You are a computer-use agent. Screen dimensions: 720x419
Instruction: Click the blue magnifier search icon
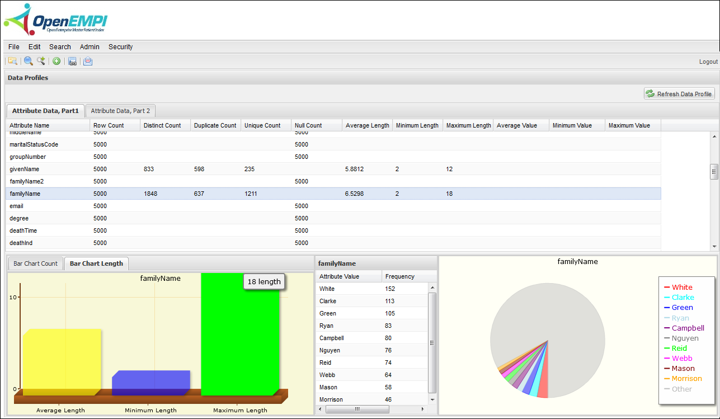(28, 62)
